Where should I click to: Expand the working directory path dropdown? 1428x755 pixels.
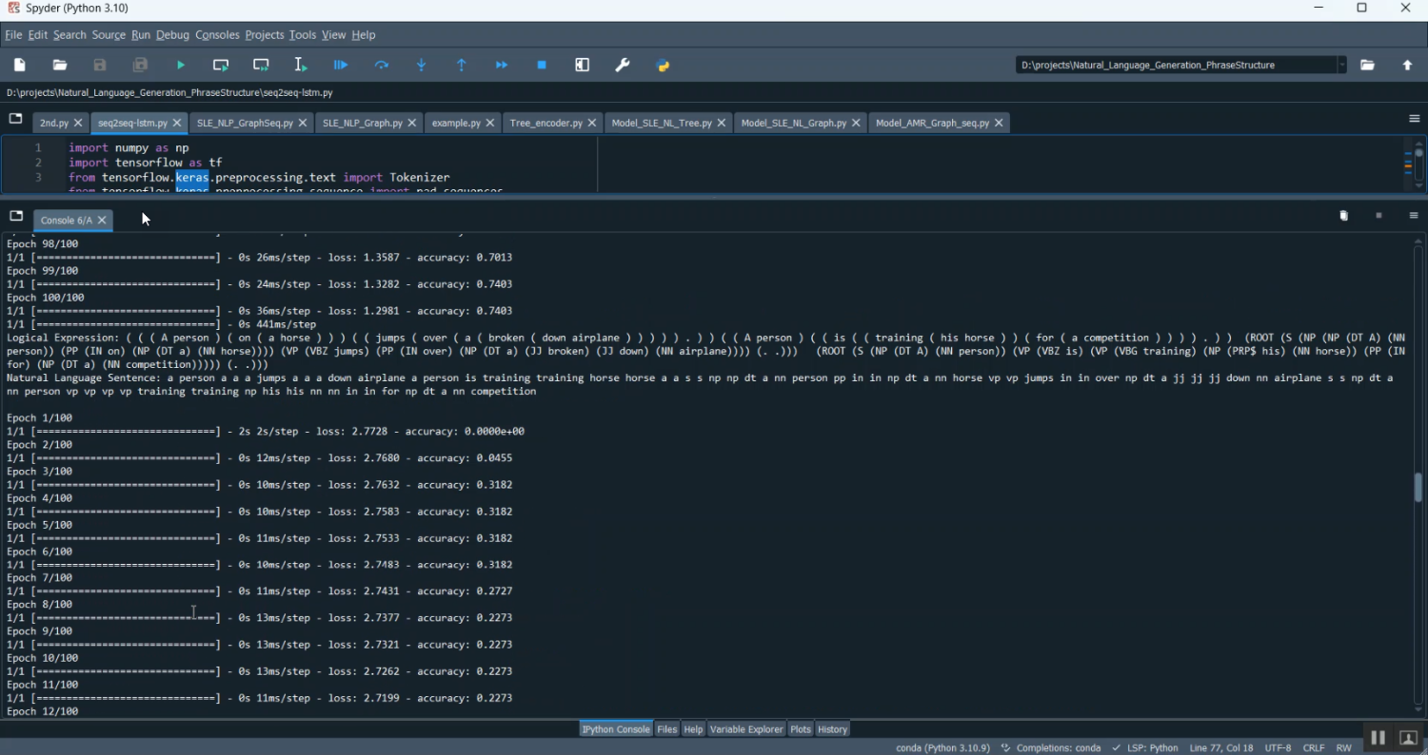click(1342, 65)
